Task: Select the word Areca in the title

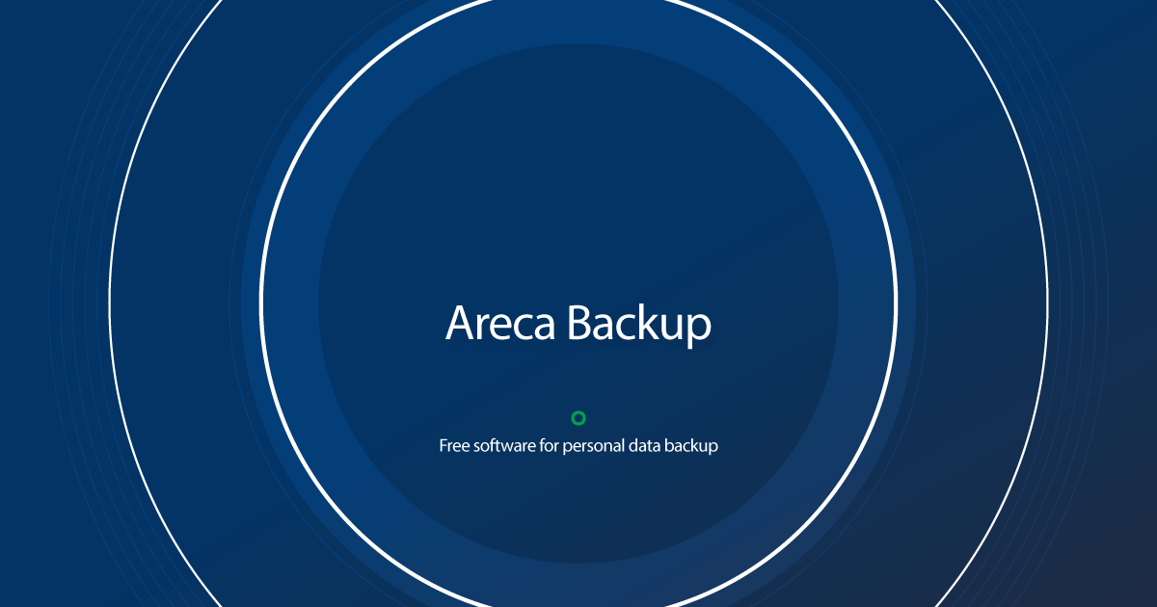Action: (x=500, y=324)
